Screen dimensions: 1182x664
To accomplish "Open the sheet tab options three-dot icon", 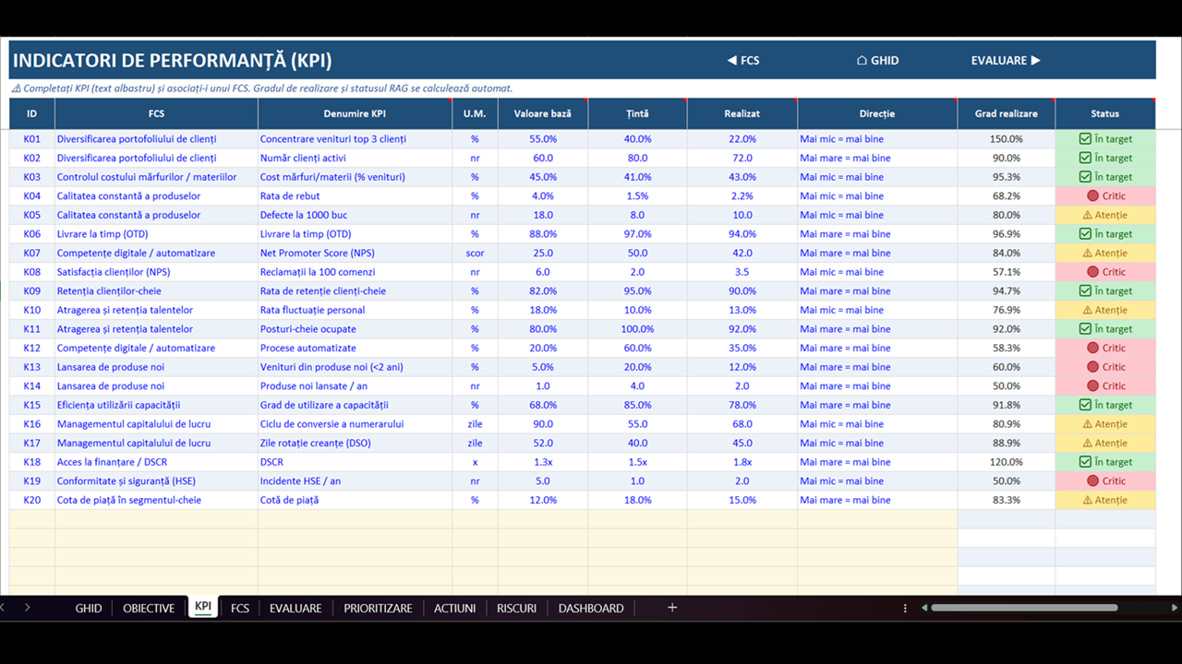I will pyautogui.click(x=905, y=608).
